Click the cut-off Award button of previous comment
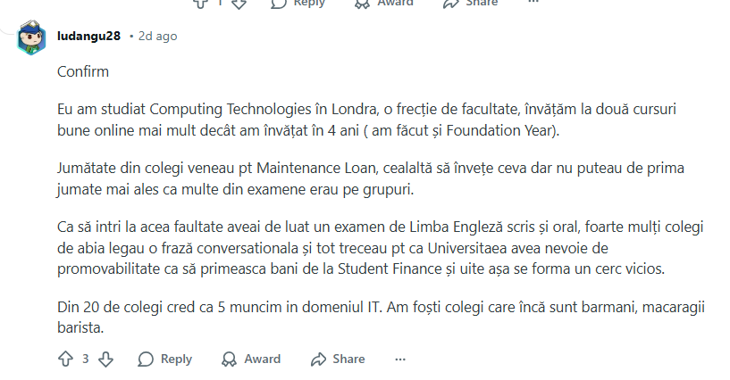Image resolution: width=730 pixels, height=380 pixels. tap(384, 4)
